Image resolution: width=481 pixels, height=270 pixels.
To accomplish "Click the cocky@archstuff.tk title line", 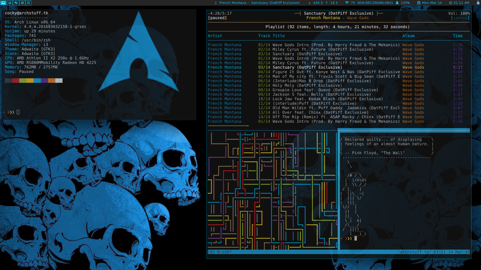I will click(26, 13).
